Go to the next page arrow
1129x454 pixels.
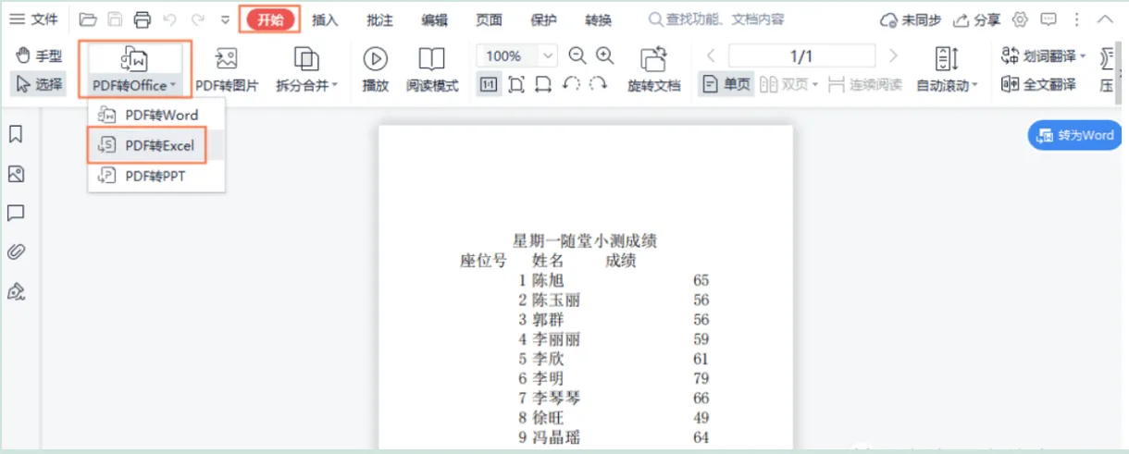click(893, 55)
